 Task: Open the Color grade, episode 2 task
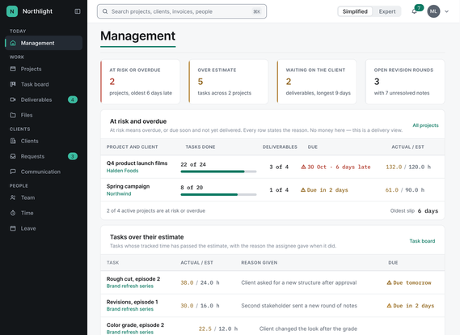(x=135, y=325)
